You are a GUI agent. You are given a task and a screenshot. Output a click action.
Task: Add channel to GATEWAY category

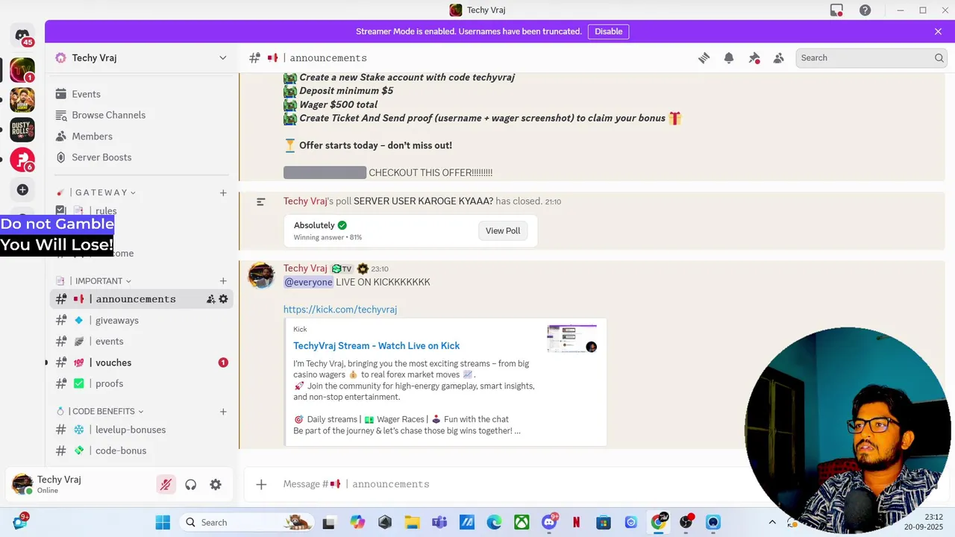223,192
